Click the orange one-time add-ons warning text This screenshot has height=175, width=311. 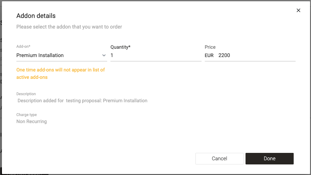click(61, 73)
